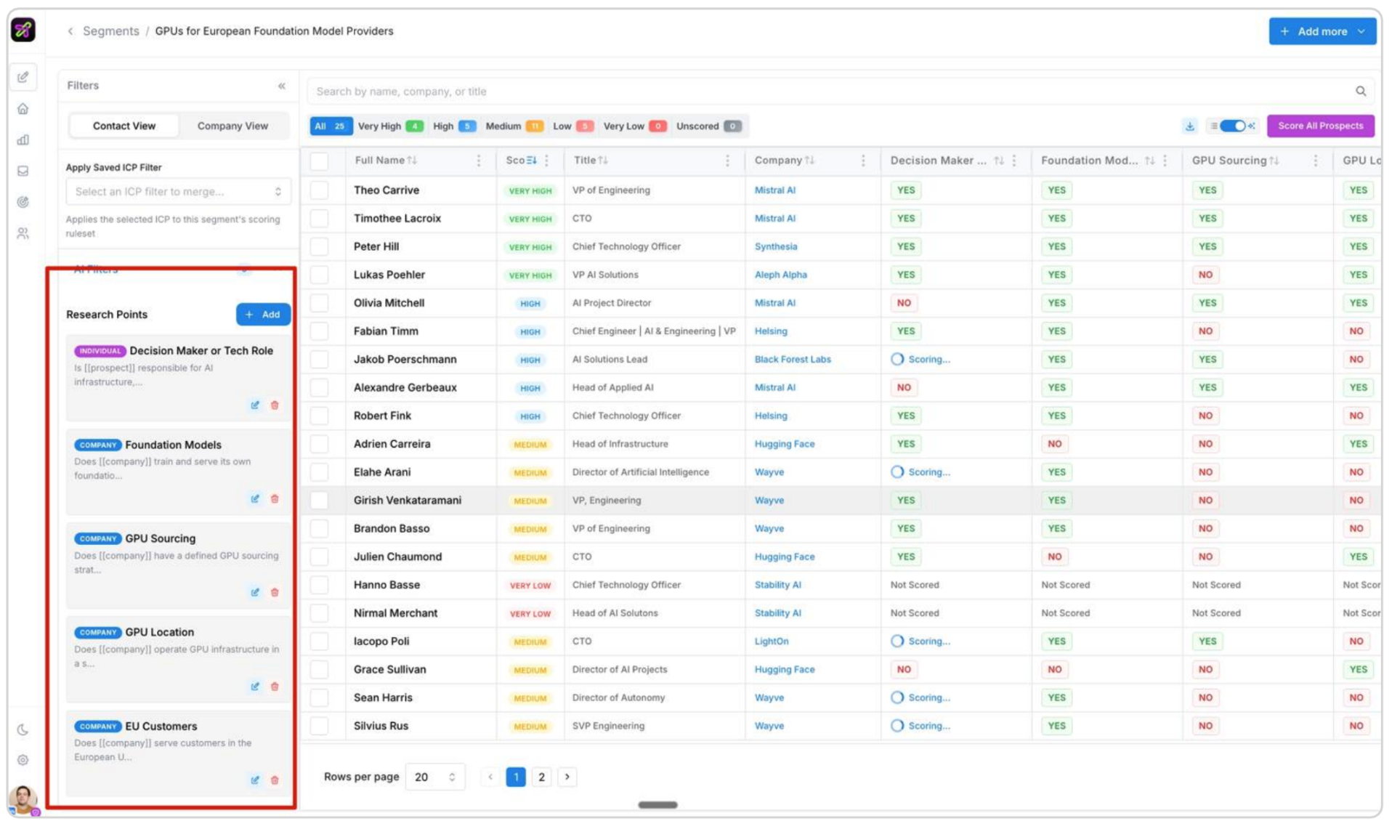This screenshot has width=1392, height=821.
Task: Open GPU Sourcing column options menu
Action: (x=1316, y=161)
